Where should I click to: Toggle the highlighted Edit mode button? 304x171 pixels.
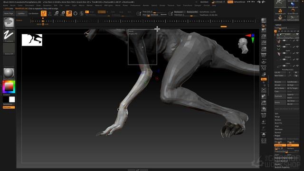coord(44,13)
